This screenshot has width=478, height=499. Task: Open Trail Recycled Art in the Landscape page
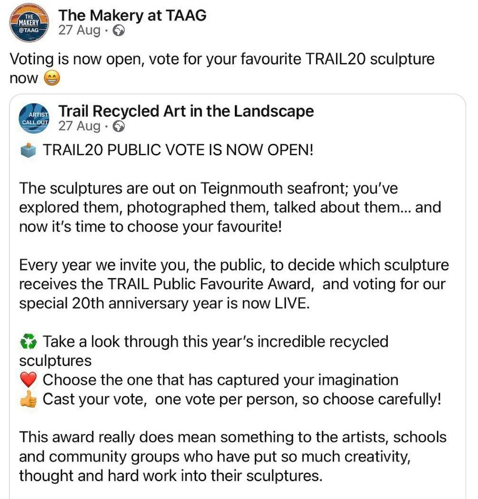pos(186,111)
